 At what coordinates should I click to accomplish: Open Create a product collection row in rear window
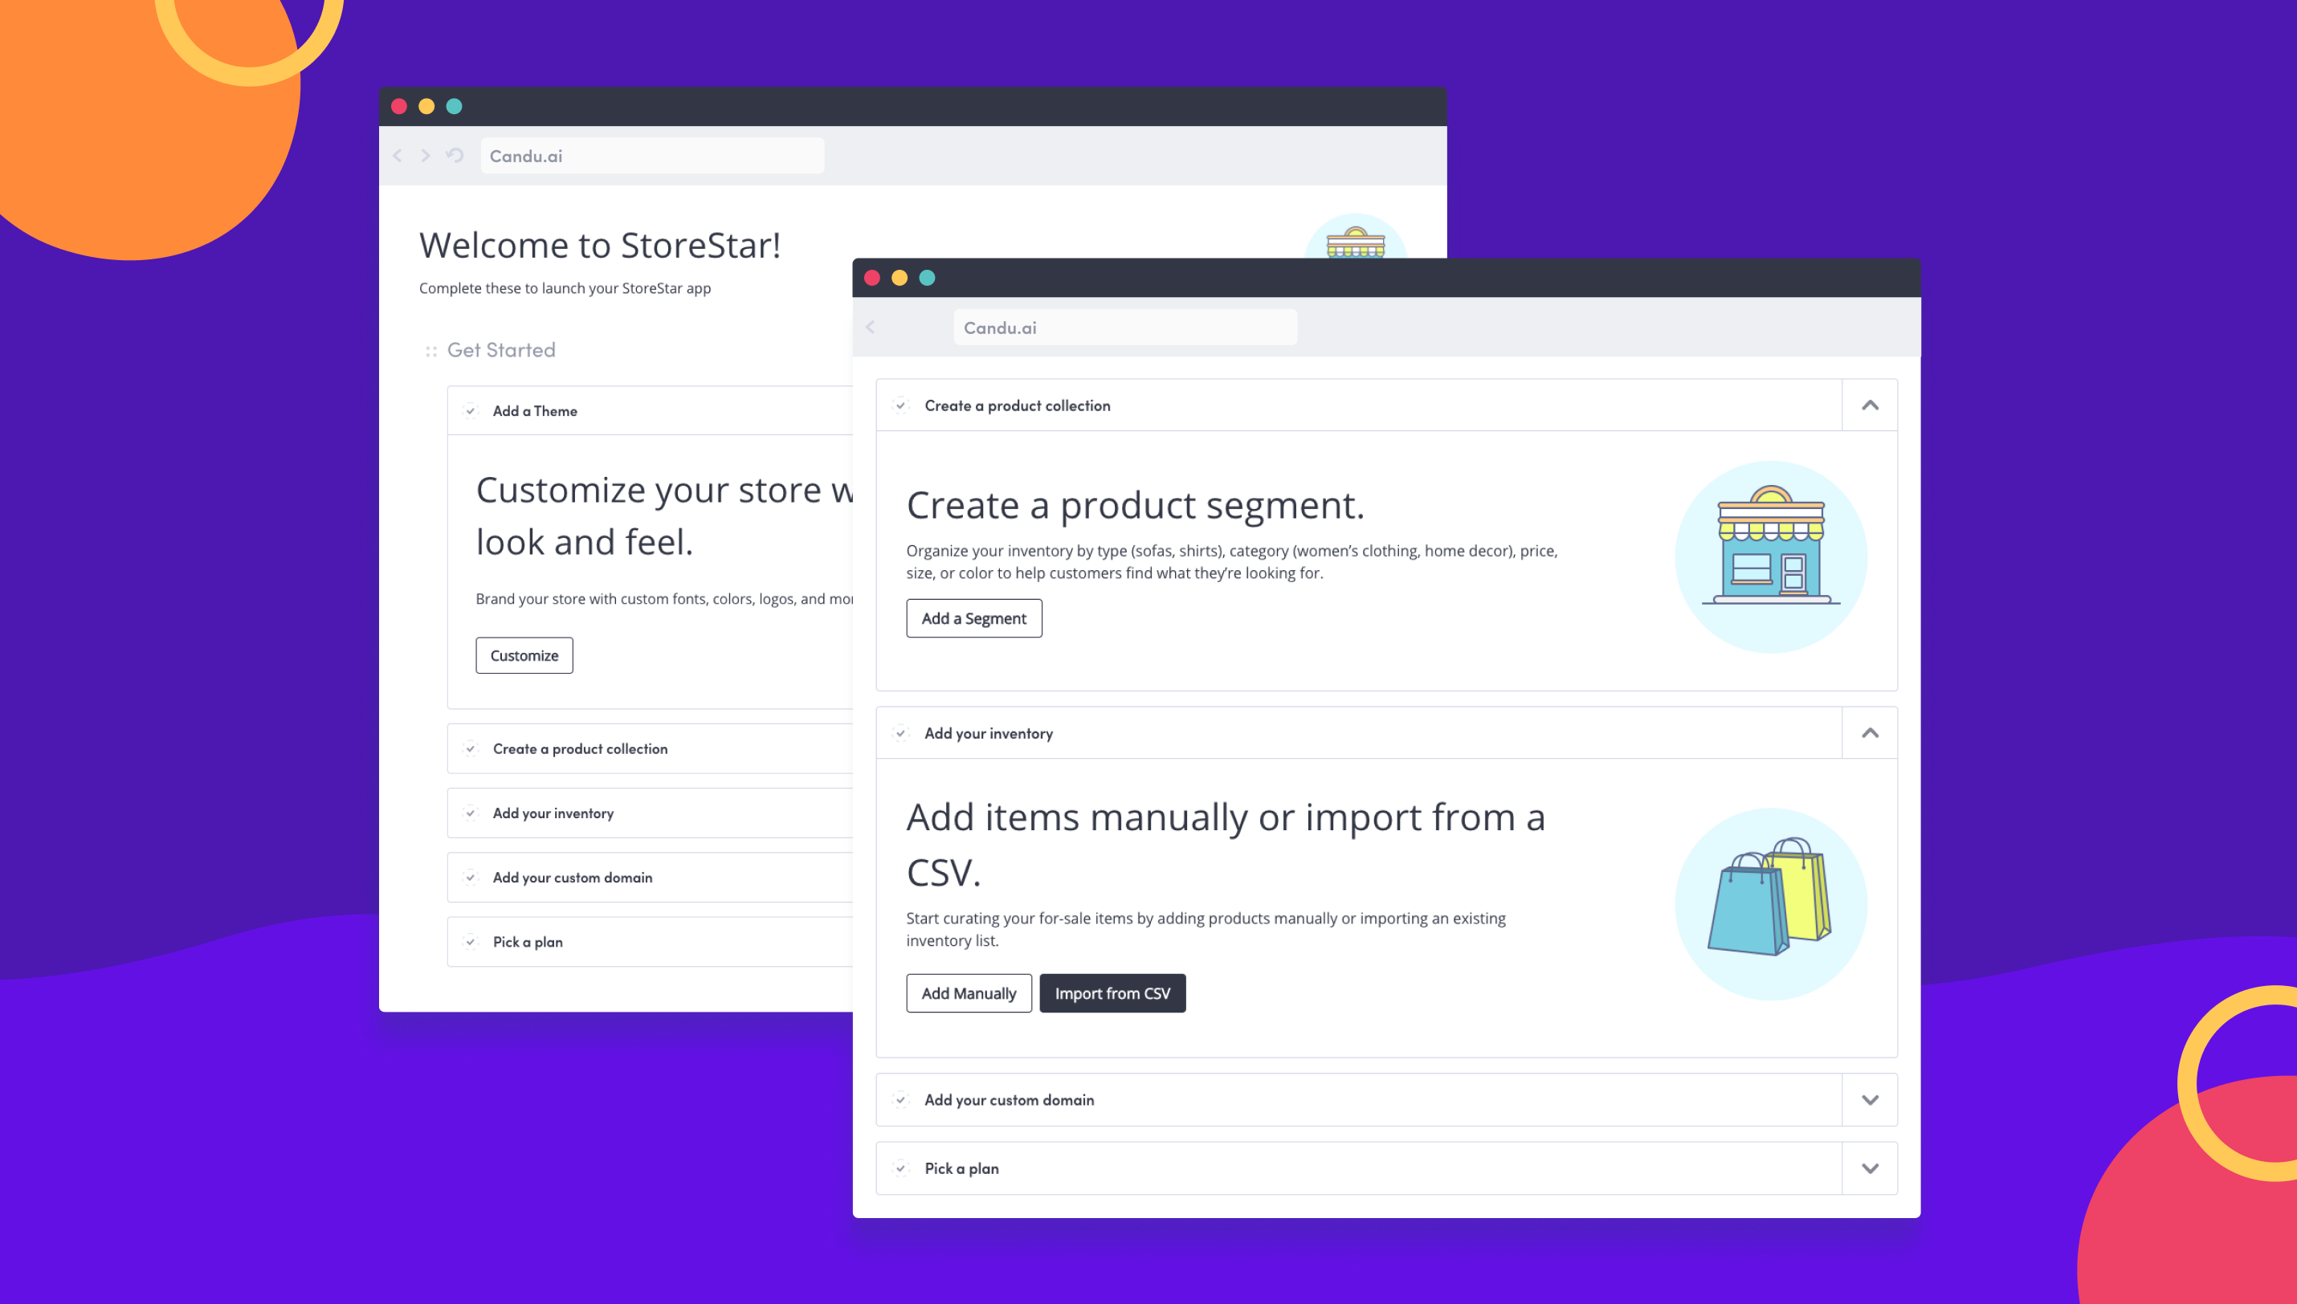click(x=650, y=748)
